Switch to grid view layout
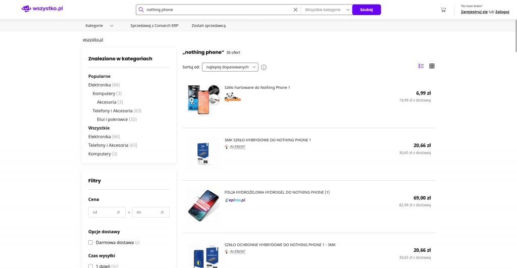The image size is (517, 268). (432, 66)
